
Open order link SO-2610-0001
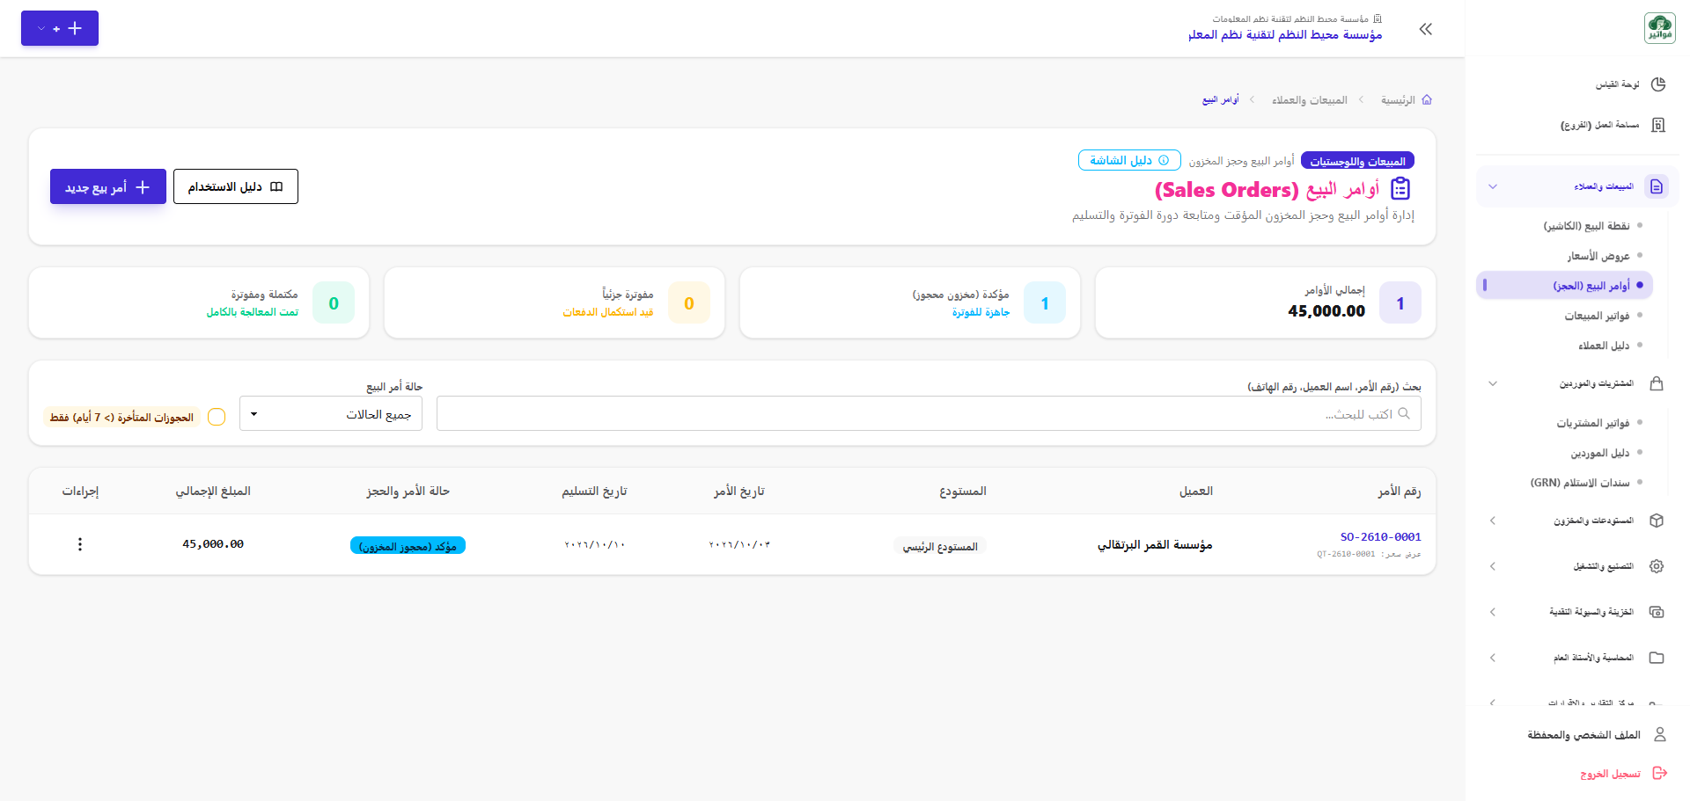tap(1380, 536)
